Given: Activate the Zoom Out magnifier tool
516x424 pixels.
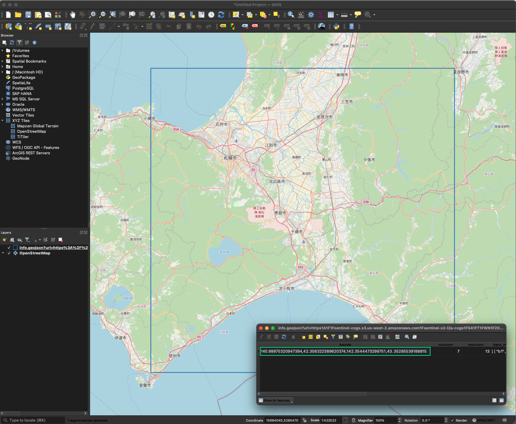Looking at the screenshot, I should click(x=102, y=15).
